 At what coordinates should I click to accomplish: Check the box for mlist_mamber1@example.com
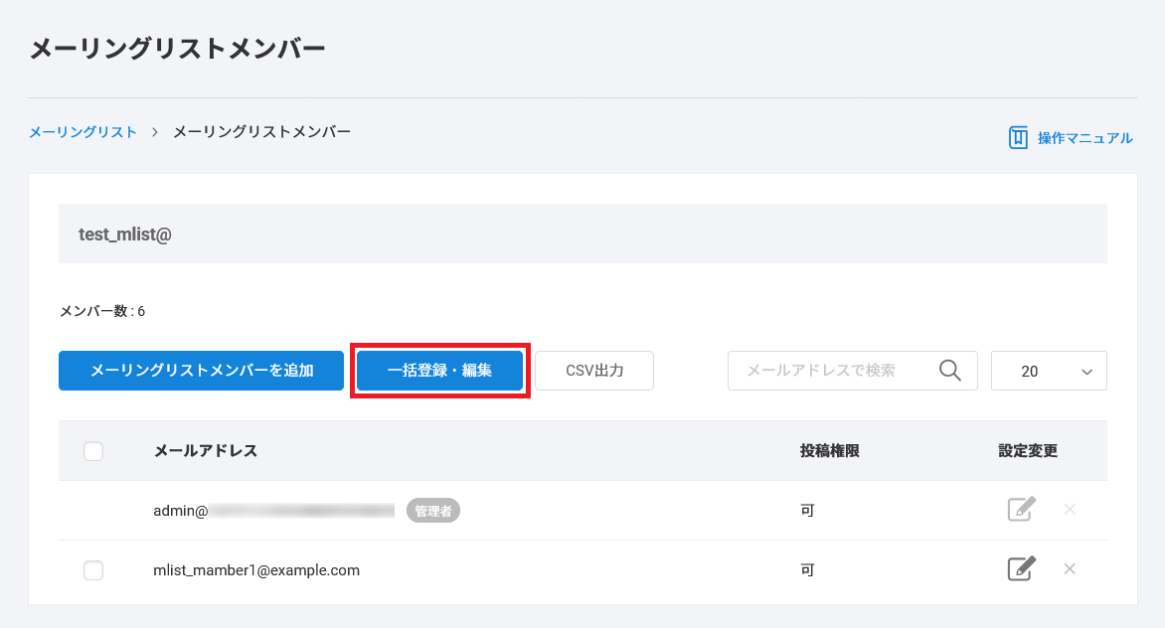[x=93, y=570]
